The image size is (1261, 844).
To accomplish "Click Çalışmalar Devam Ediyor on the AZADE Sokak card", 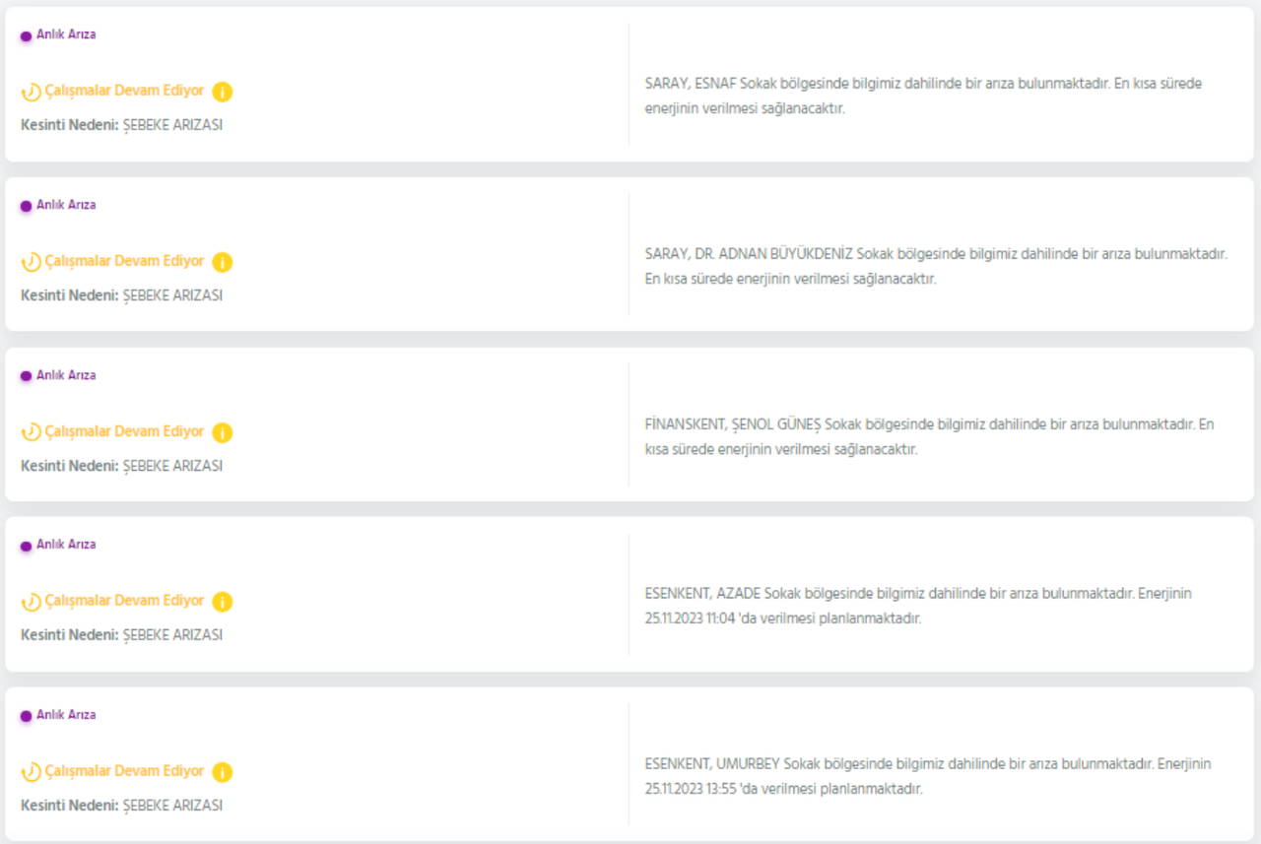I will coord(124,601).
